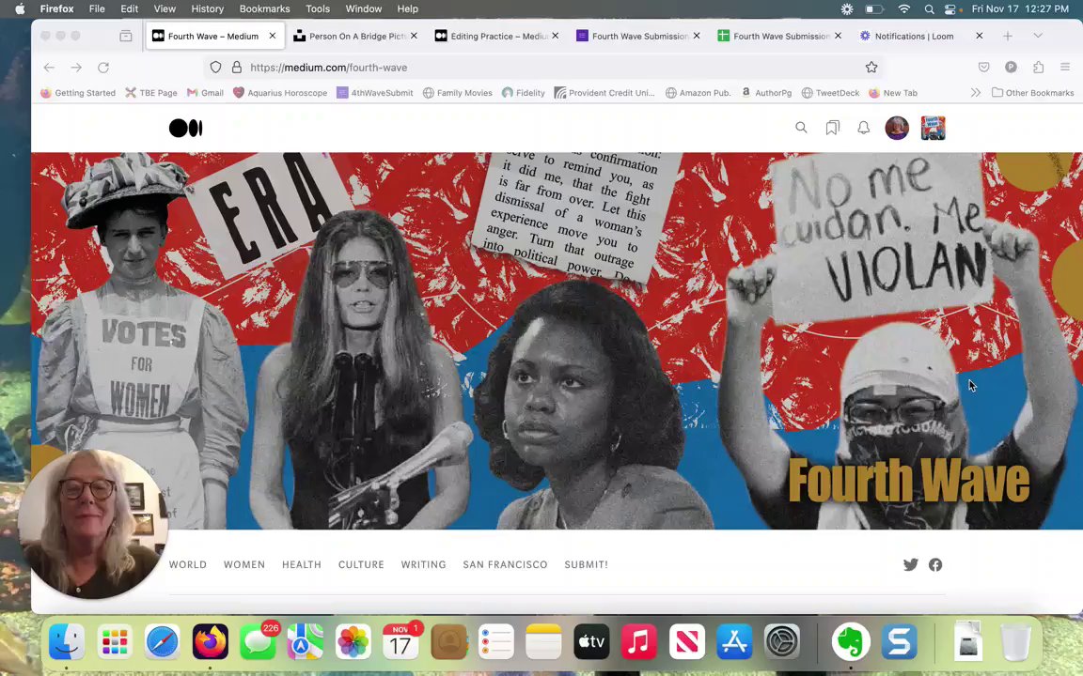Image resolution: width=1083 pixels, height=676 pixels.
Task: Open the WRITING section link
Action: point(423,564)
